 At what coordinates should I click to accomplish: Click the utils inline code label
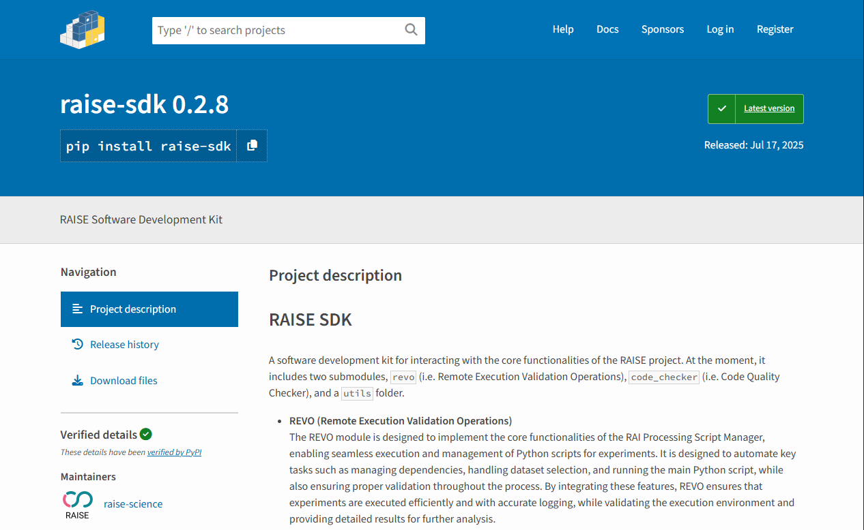tap(357, 393)
